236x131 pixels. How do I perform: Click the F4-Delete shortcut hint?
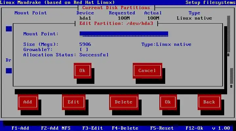coord(125,128)
